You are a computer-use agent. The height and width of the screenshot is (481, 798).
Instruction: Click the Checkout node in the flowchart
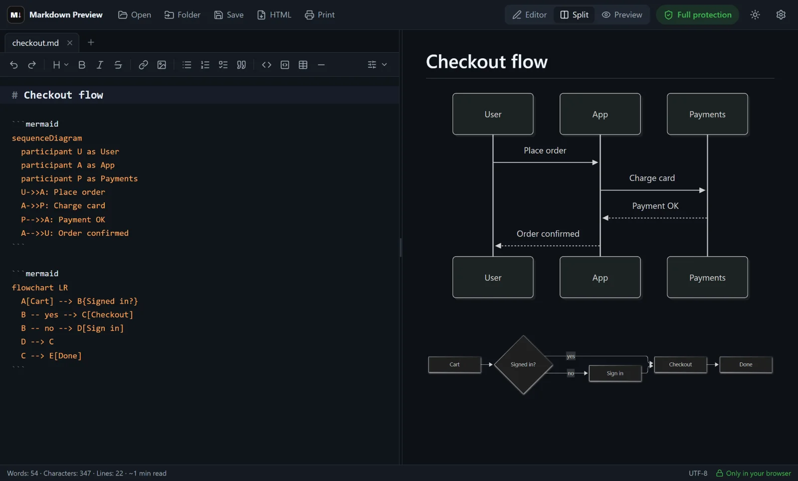(680, 364)
